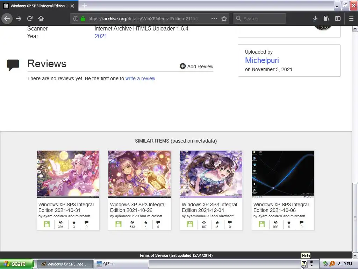Click the orange magnifier tray icon

[332, 264]
